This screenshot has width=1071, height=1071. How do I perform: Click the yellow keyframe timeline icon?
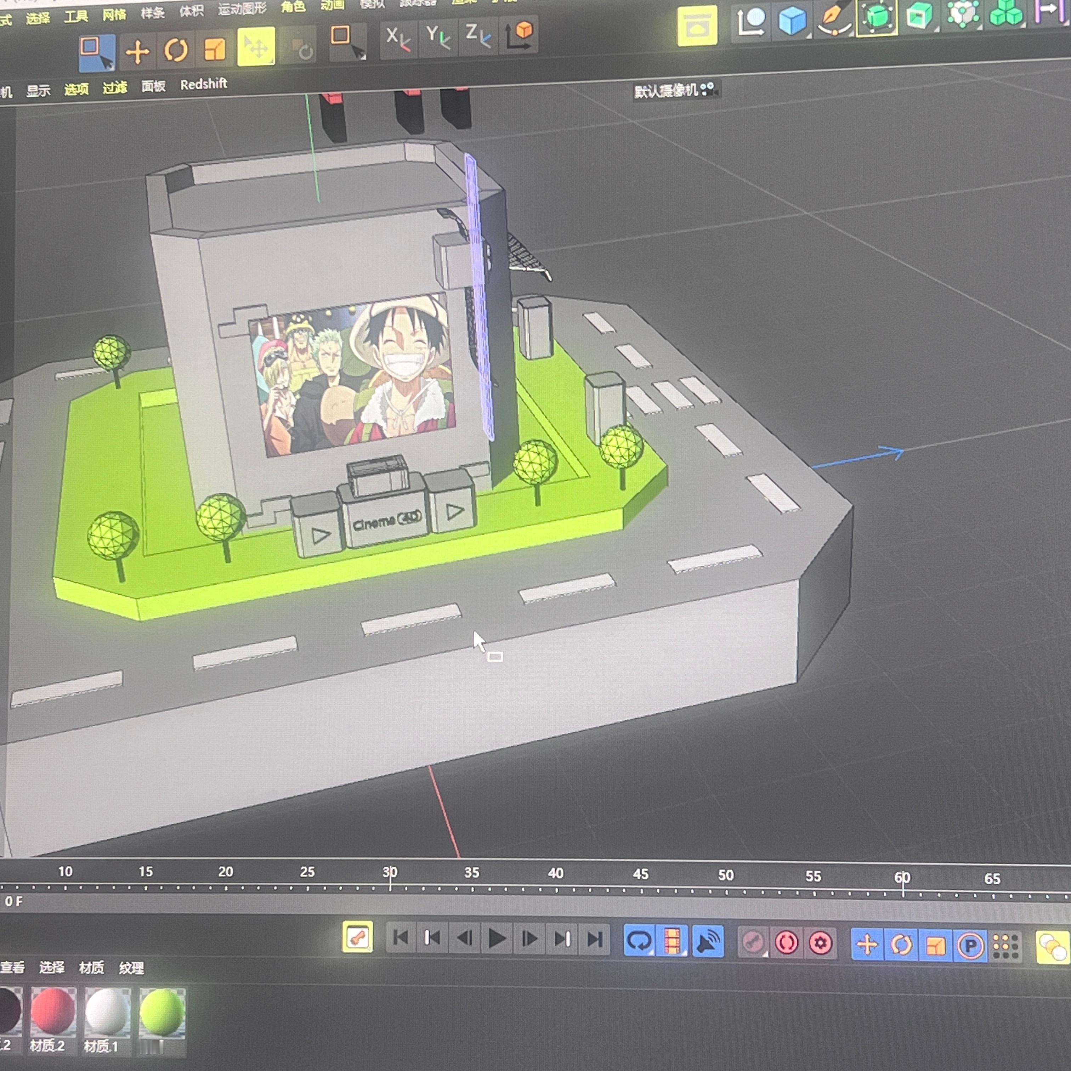pos(357,937)
